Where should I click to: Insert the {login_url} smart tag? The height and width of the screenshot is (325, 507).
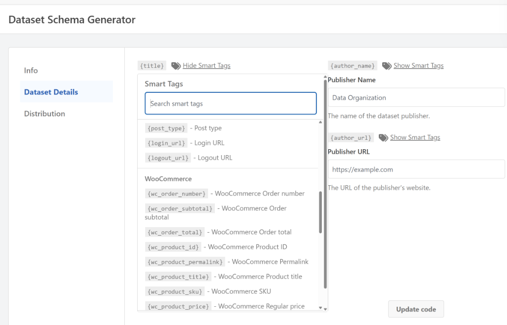(x=166, y=143)
